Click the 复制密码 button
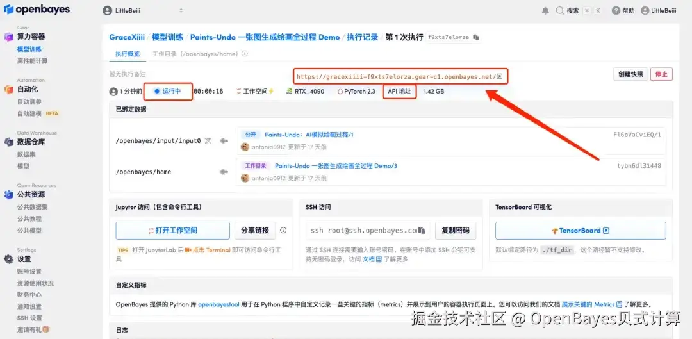 pyautogui.click(x=456, y=231)
